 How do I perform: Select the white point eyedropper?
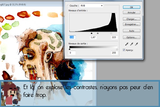coord(136,44)
